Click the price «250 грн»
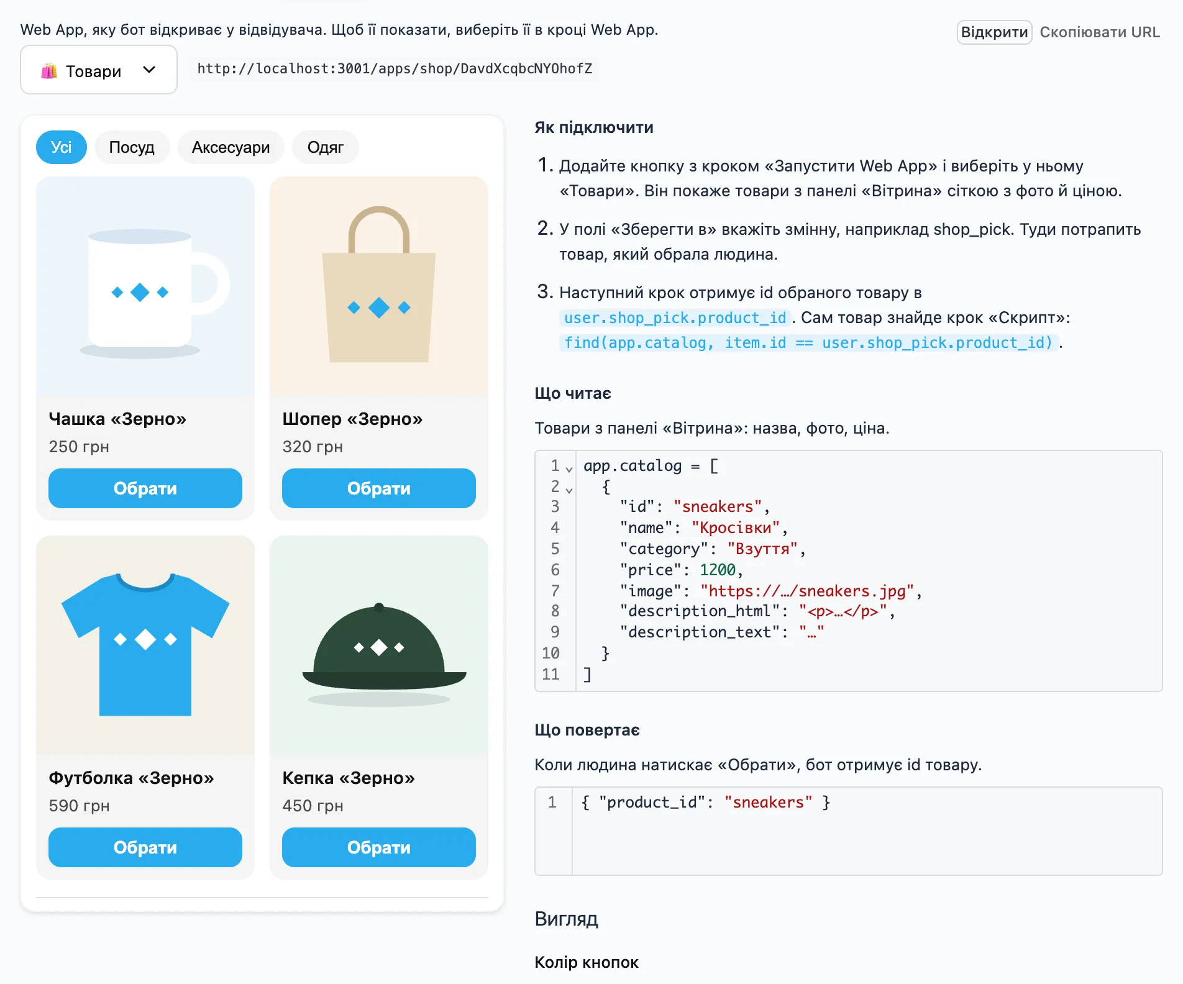The height and width of the screenshot is (984, 1183). coord(79,447)
